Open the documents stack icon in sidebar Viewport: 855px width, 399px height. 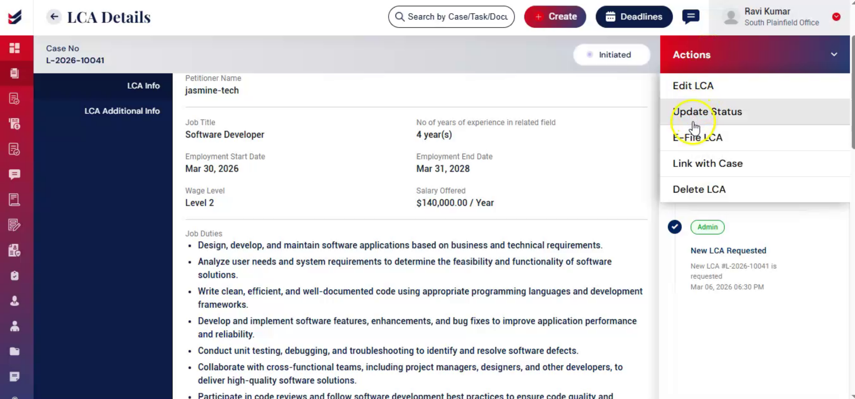point(15,73)
